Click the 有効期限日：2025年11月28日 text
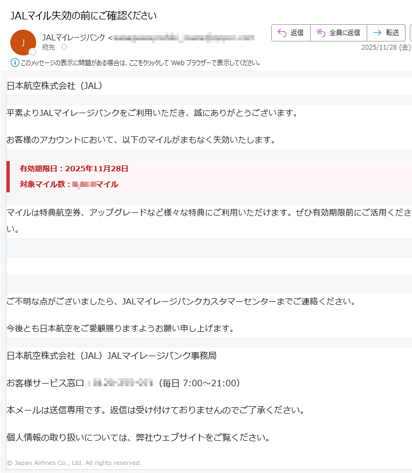Viewport: 412px width, 473px height. [74, 169]
